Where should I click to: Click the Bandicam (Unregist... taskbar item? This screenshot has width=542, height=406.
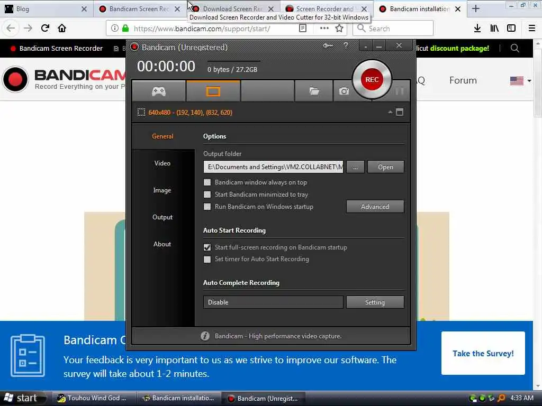[x=264, y=398]
